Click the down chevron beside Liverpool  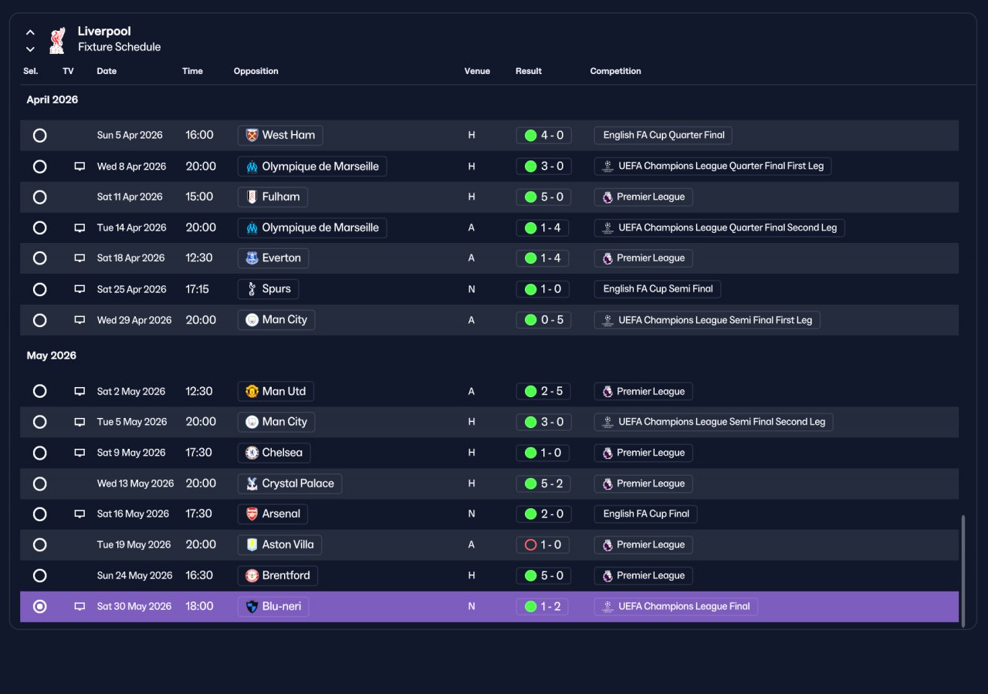[30, 49]
